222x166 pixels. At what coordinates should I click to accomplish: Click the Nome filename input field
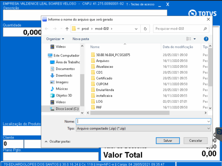point(142,121)
